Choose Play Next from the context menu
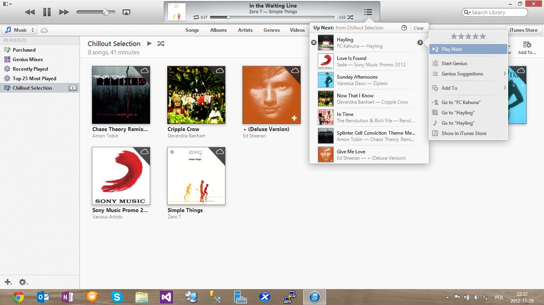The width and height of the screenshot is (544, 305). tap(468, 49)
